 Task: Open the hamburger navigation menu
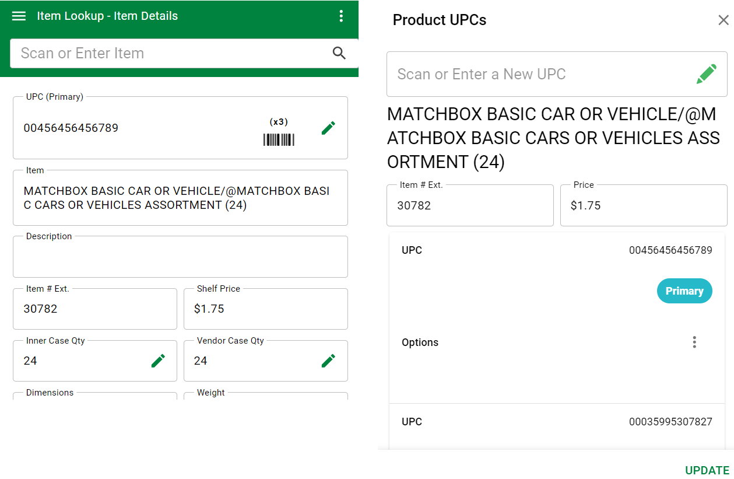[19, 16]
